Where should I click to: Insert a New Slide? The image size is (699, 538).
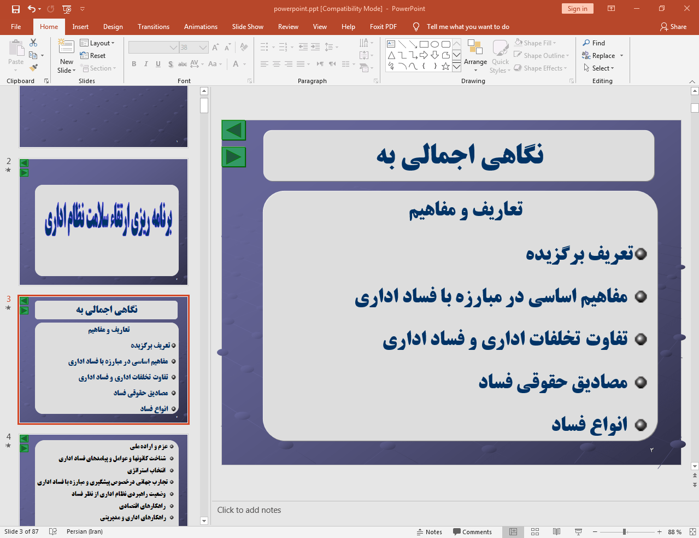click(x=67, y=56)
